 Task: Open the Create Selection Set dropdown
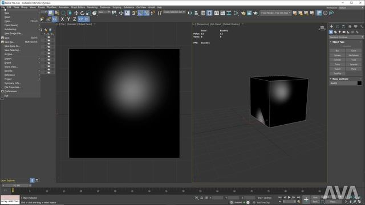pos(174,12)
